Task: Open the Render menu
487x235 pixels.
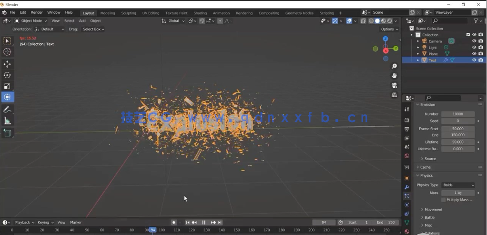Action: [x=37, y=12]
